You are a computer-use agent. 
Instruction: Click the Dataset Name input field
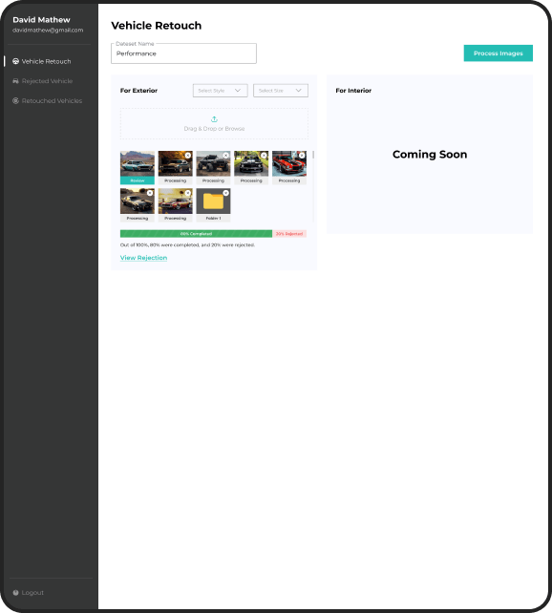[183, 53]
